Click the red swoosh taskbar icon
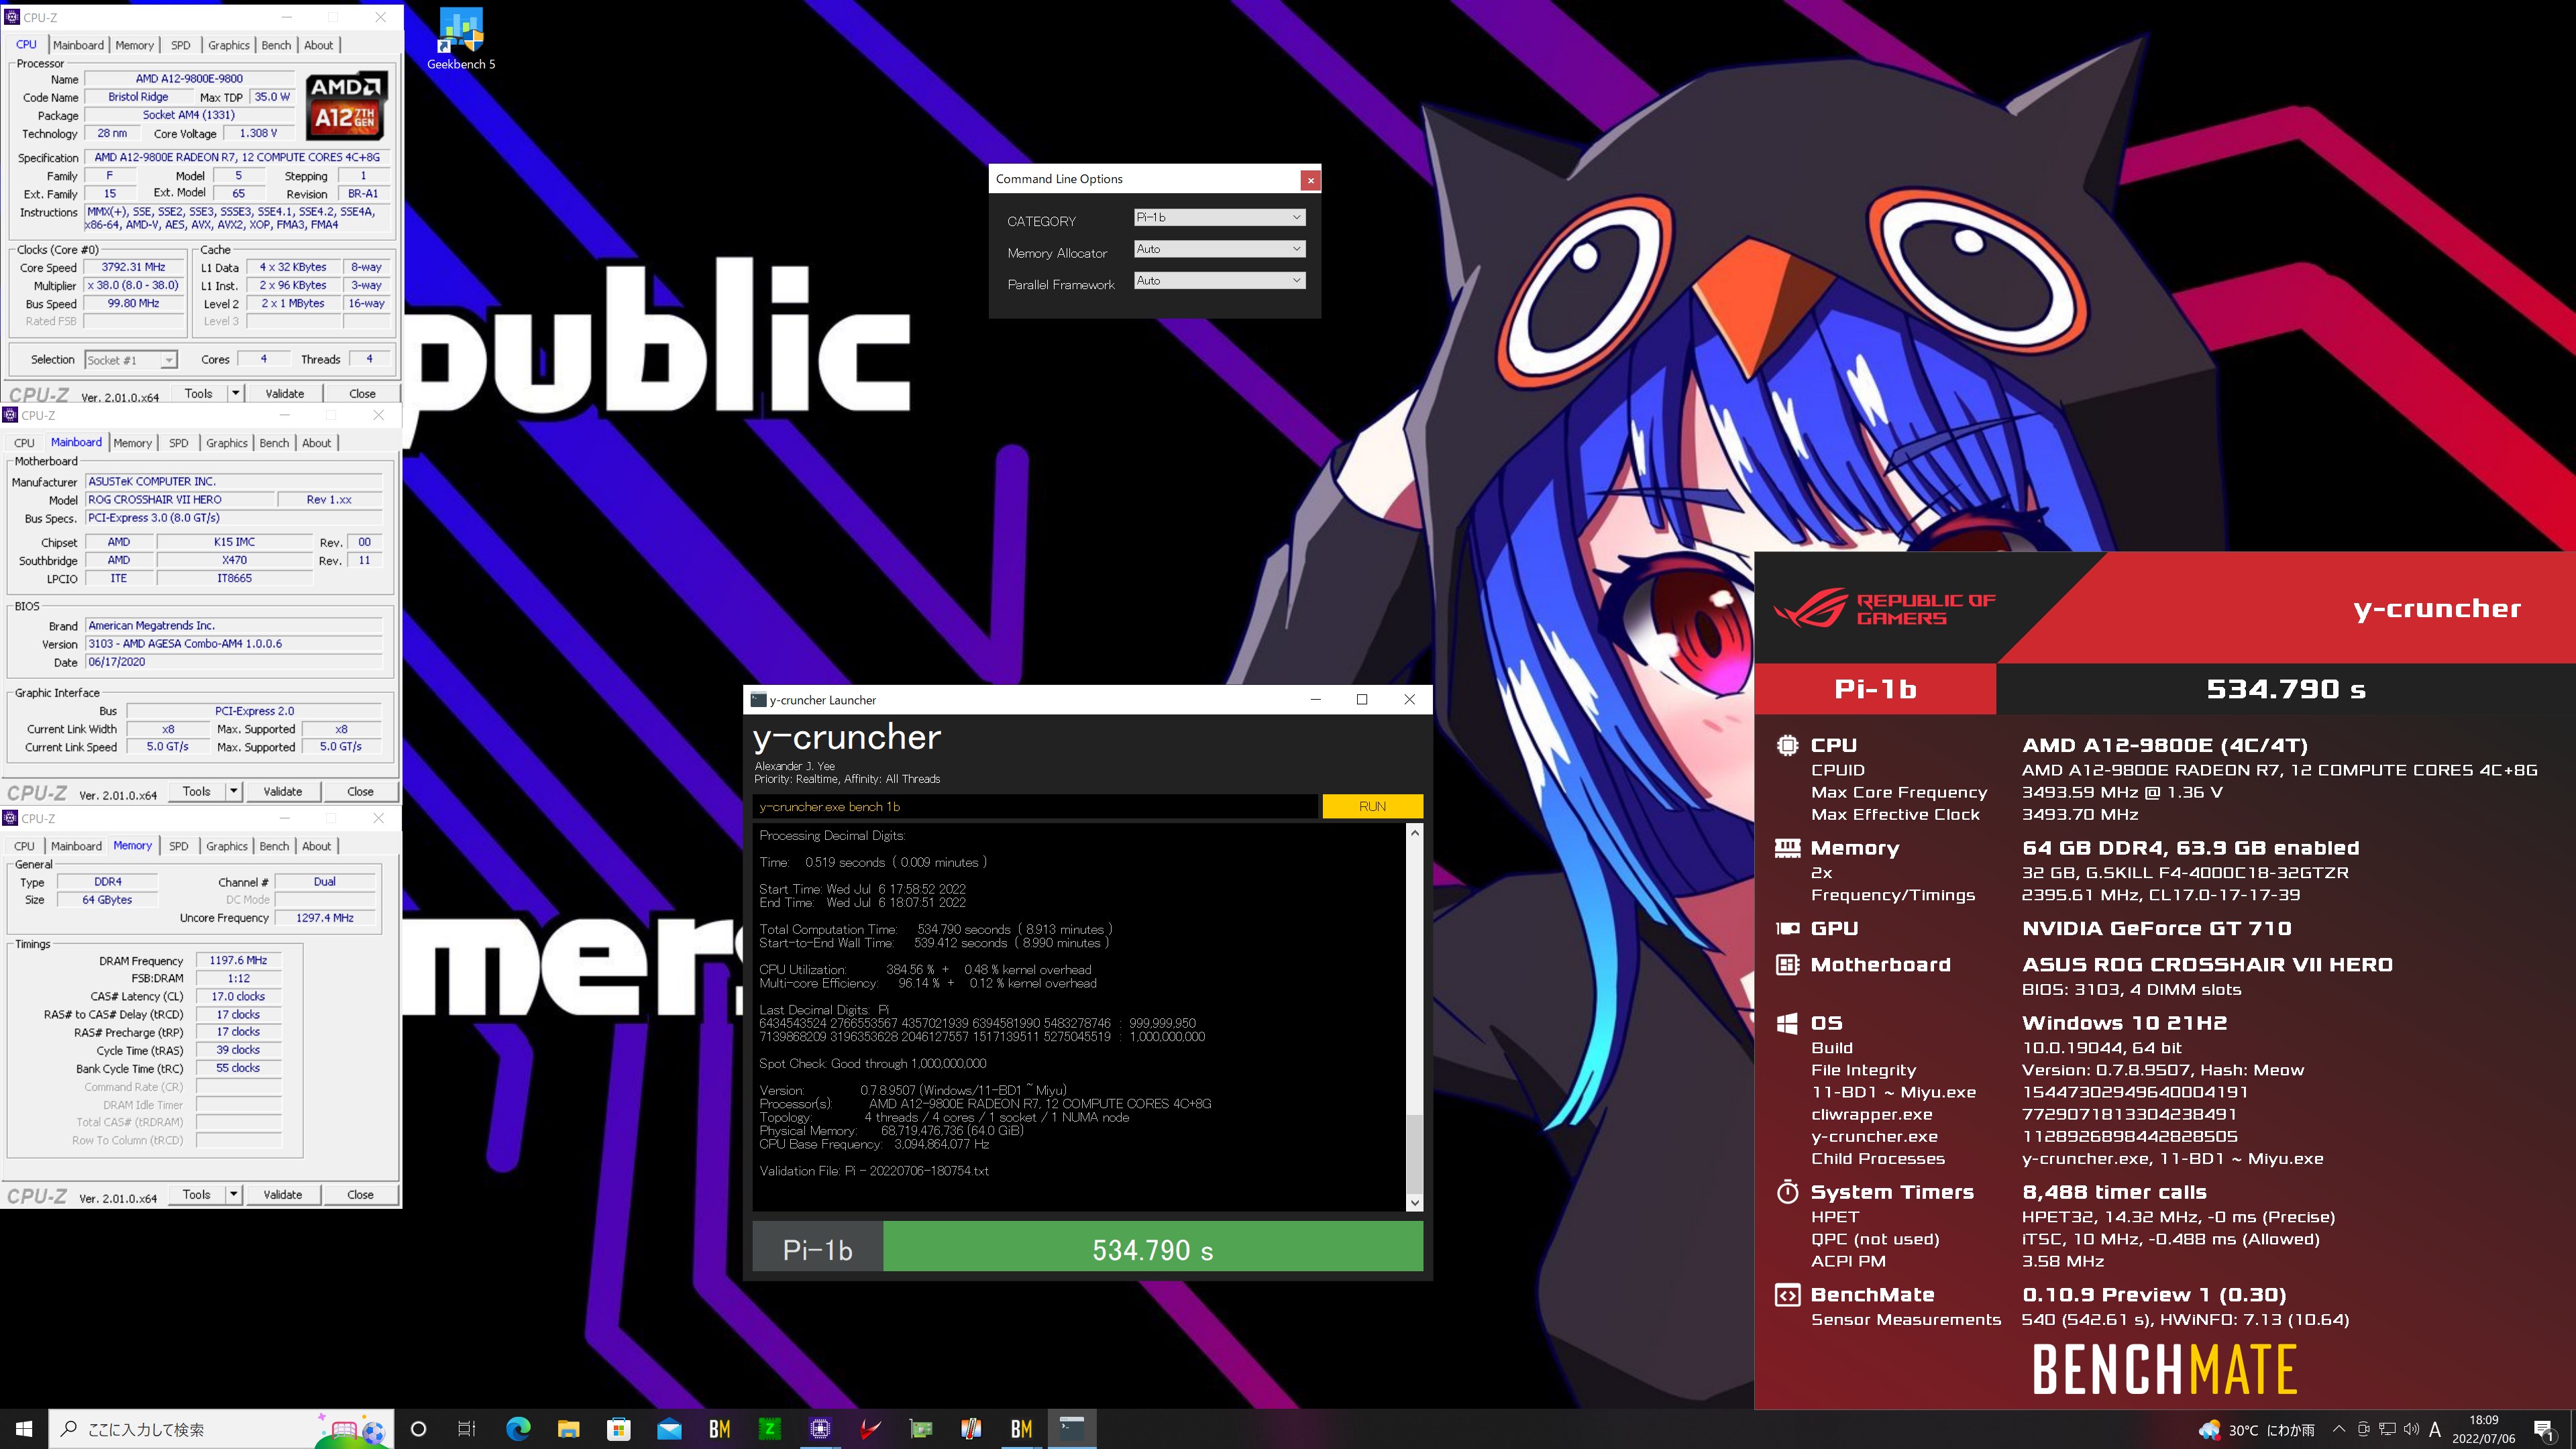This screenshot has width=2576, height=1449. pyautogui.click(x=870, y=1429)
